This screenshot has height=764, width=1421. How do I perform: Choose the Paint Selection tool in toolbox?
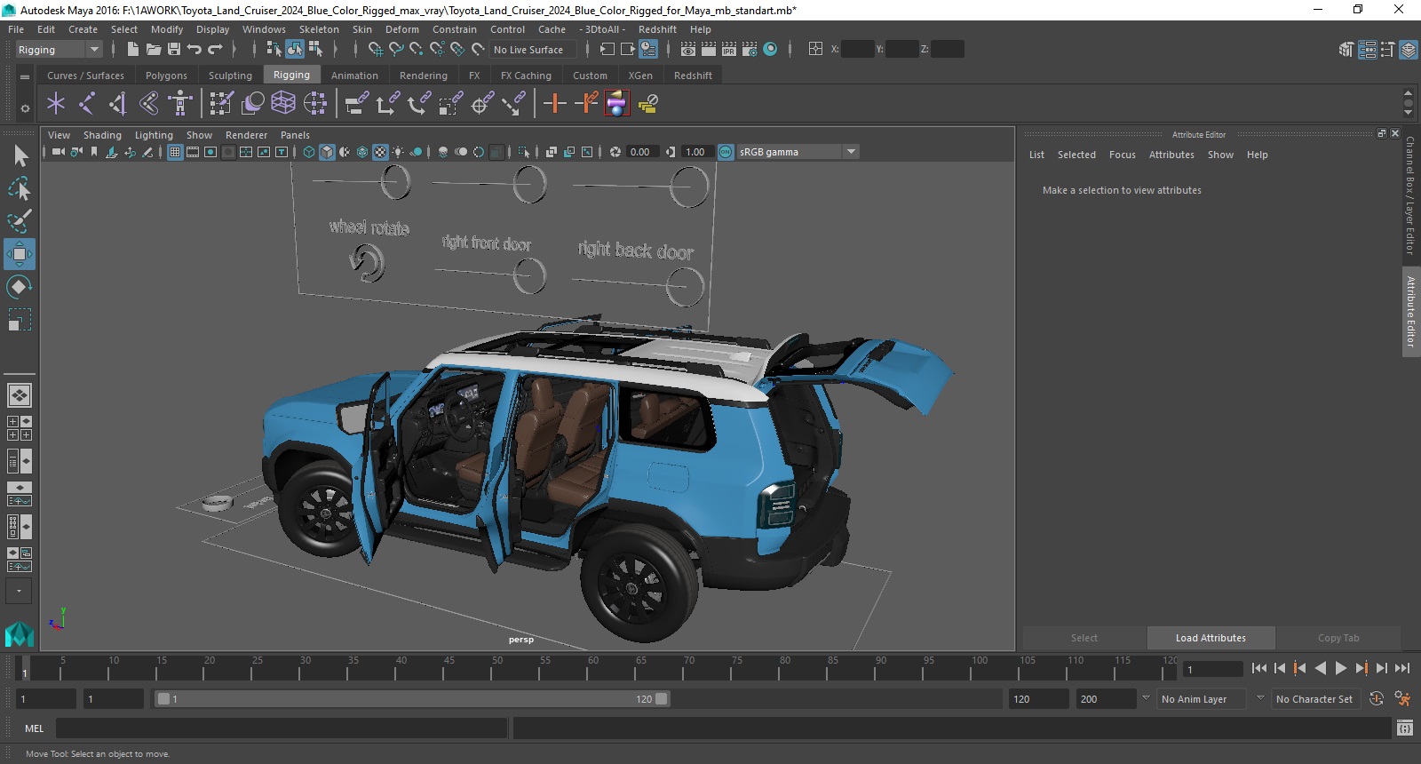click(x=20, y=220)
